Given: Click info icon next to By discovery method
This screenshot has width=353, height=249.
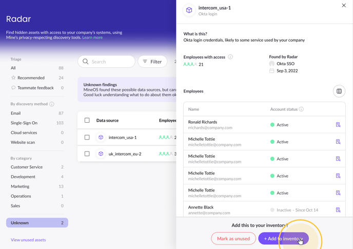Looking at the screenshot, I should pos(52,104).
